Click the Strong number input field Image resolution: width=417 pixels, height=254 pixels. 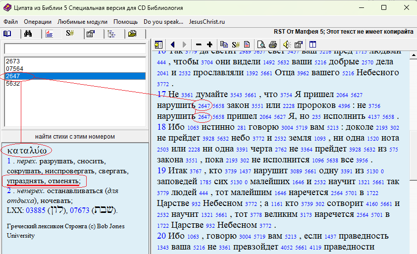[75, 49]
